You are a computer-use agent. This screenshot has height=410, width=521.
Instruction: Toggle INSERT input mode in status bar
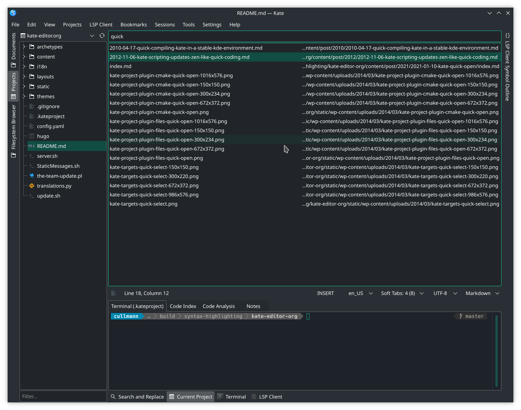tap(325, 293)
